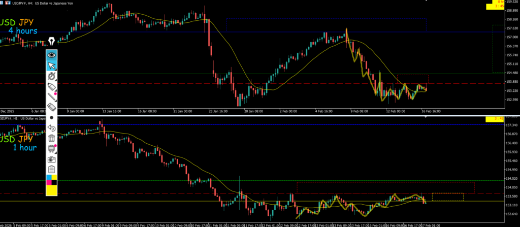
Task: Click the yellow candle timer label in H4 chart
Action: click(497, 6)
